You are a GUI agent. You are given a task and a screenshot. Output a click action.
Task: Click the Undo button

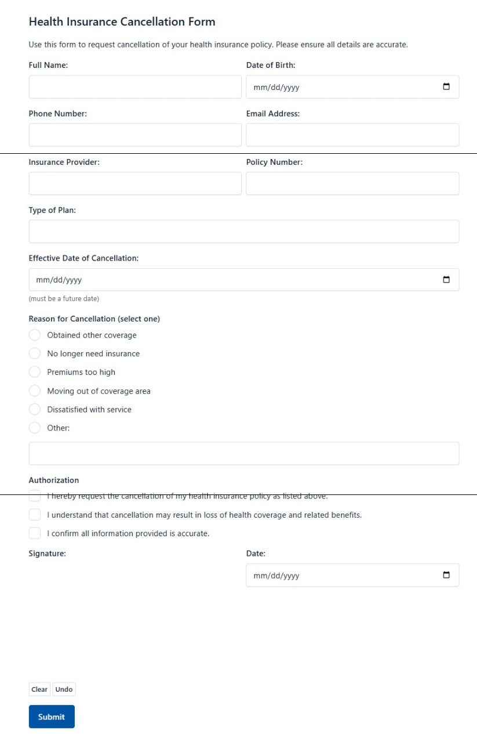64,689
